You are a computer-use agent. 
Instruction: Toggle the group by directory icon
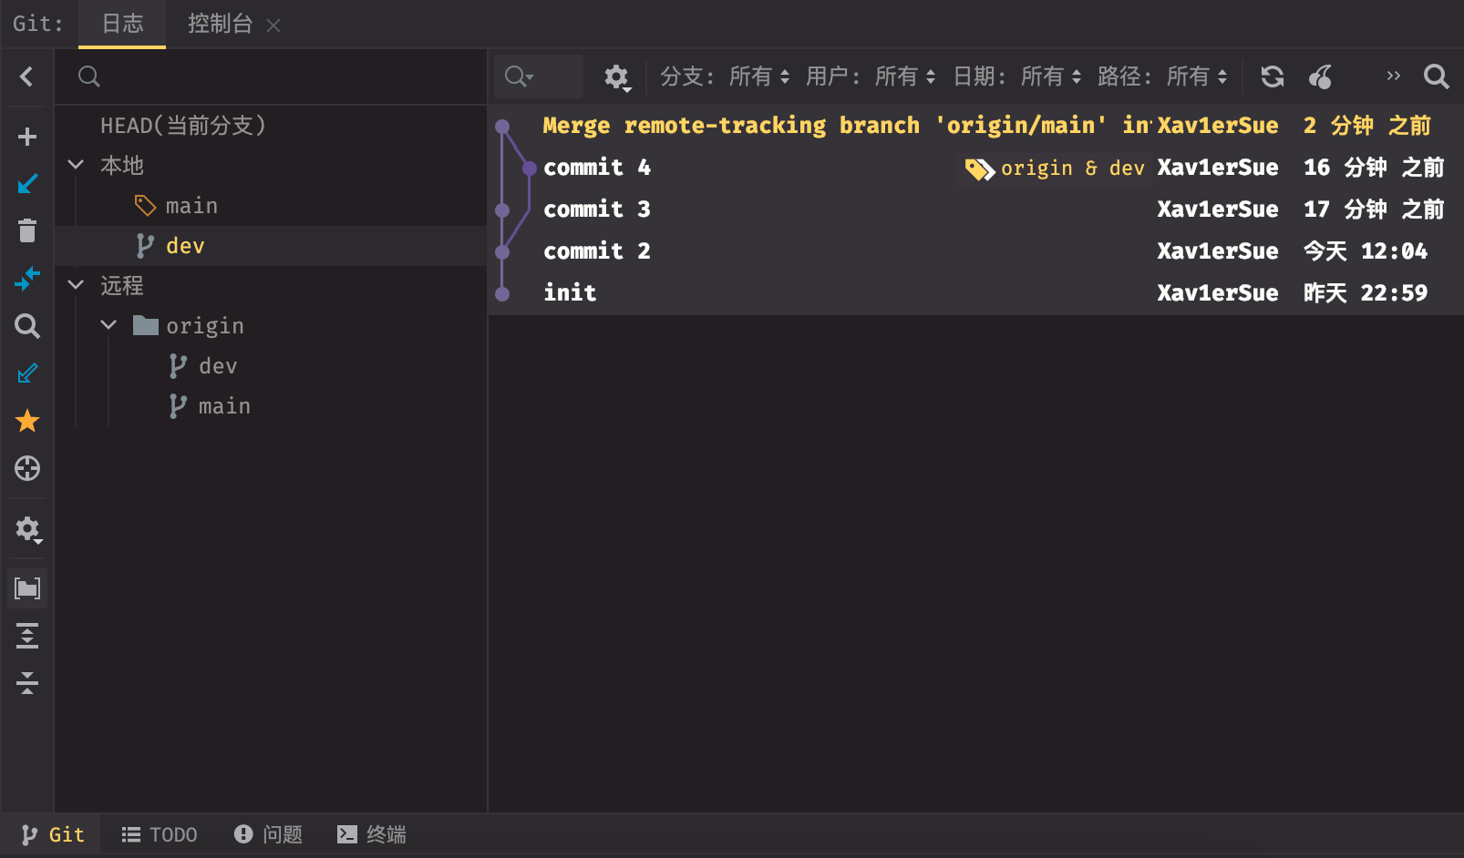click(27, 588)
